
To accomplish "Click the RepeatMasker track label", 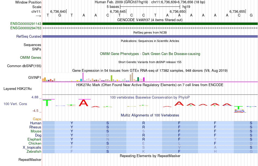I will (30, 160).
